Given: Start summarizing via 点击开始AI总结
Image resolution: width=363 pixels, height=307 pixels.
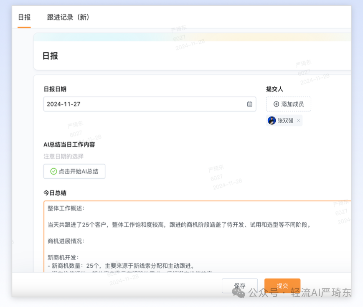Looking at the screenshot, I should 74,171.
